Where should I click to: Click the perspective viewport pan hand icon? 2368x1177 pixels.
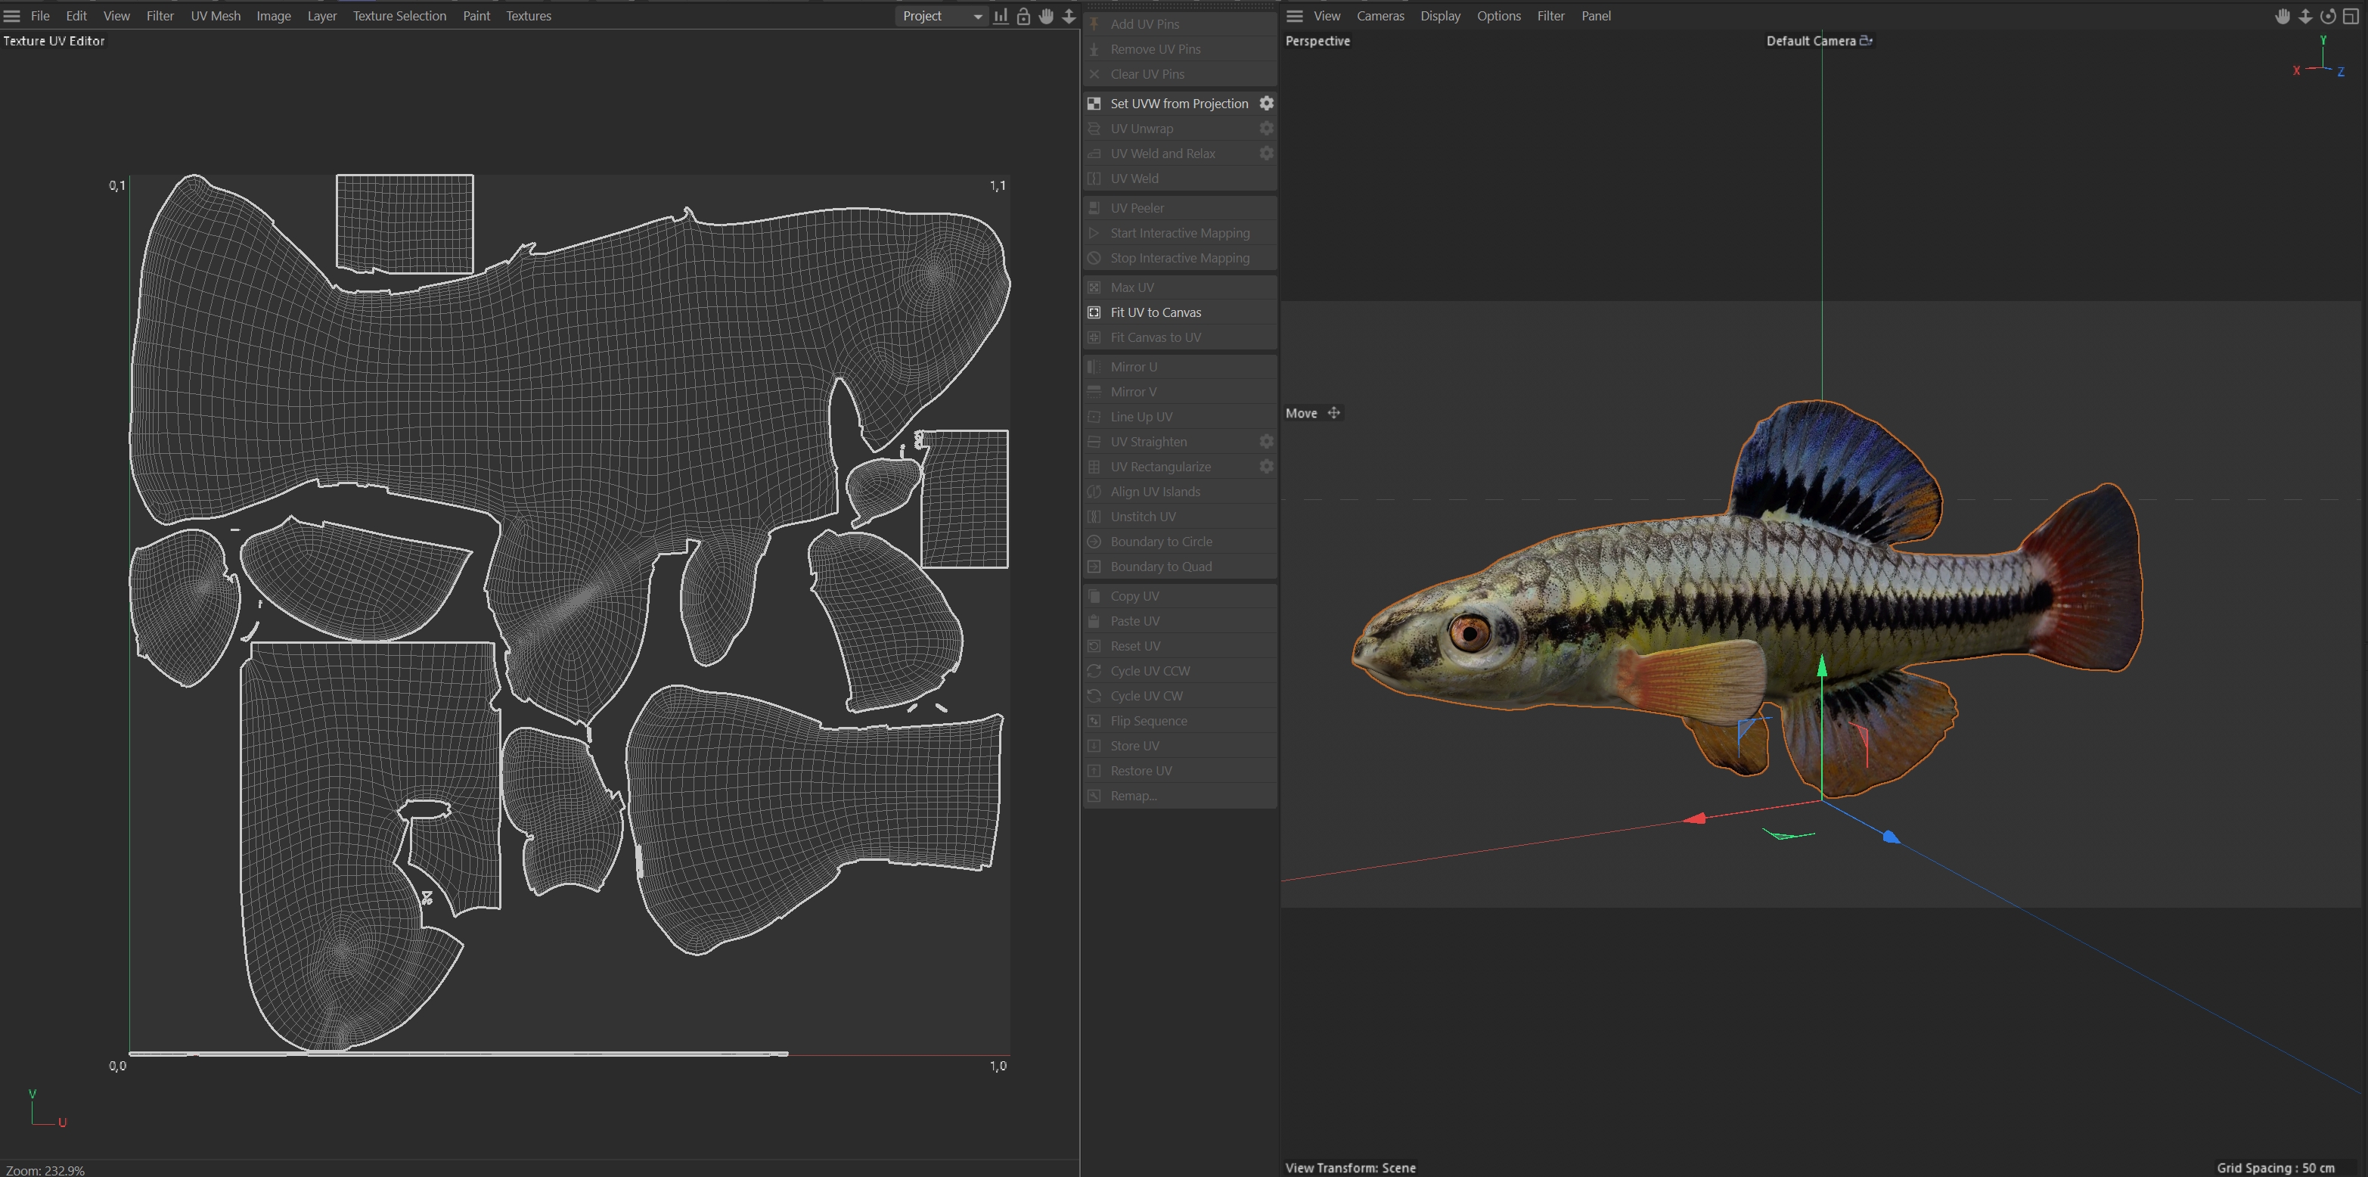2283,16
